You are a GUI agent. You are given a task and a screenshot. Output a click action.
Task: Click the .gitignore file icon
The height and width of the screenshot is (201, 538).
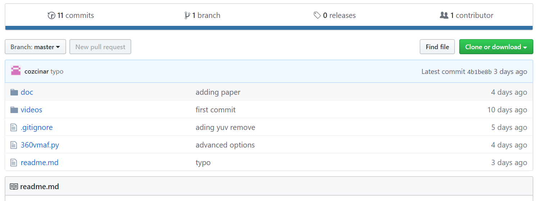[14, 127]
